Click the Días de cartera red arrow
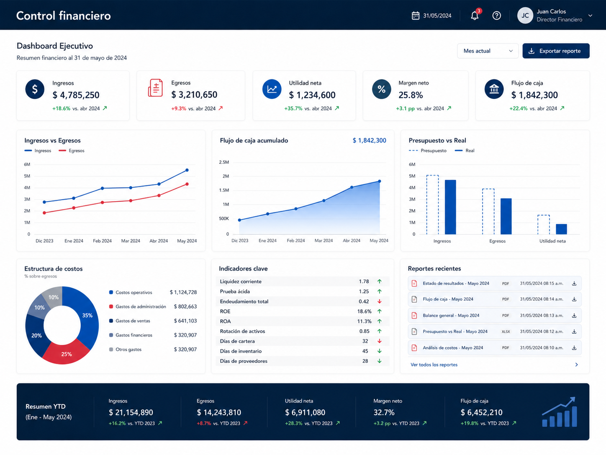 (x=380, y=341)
